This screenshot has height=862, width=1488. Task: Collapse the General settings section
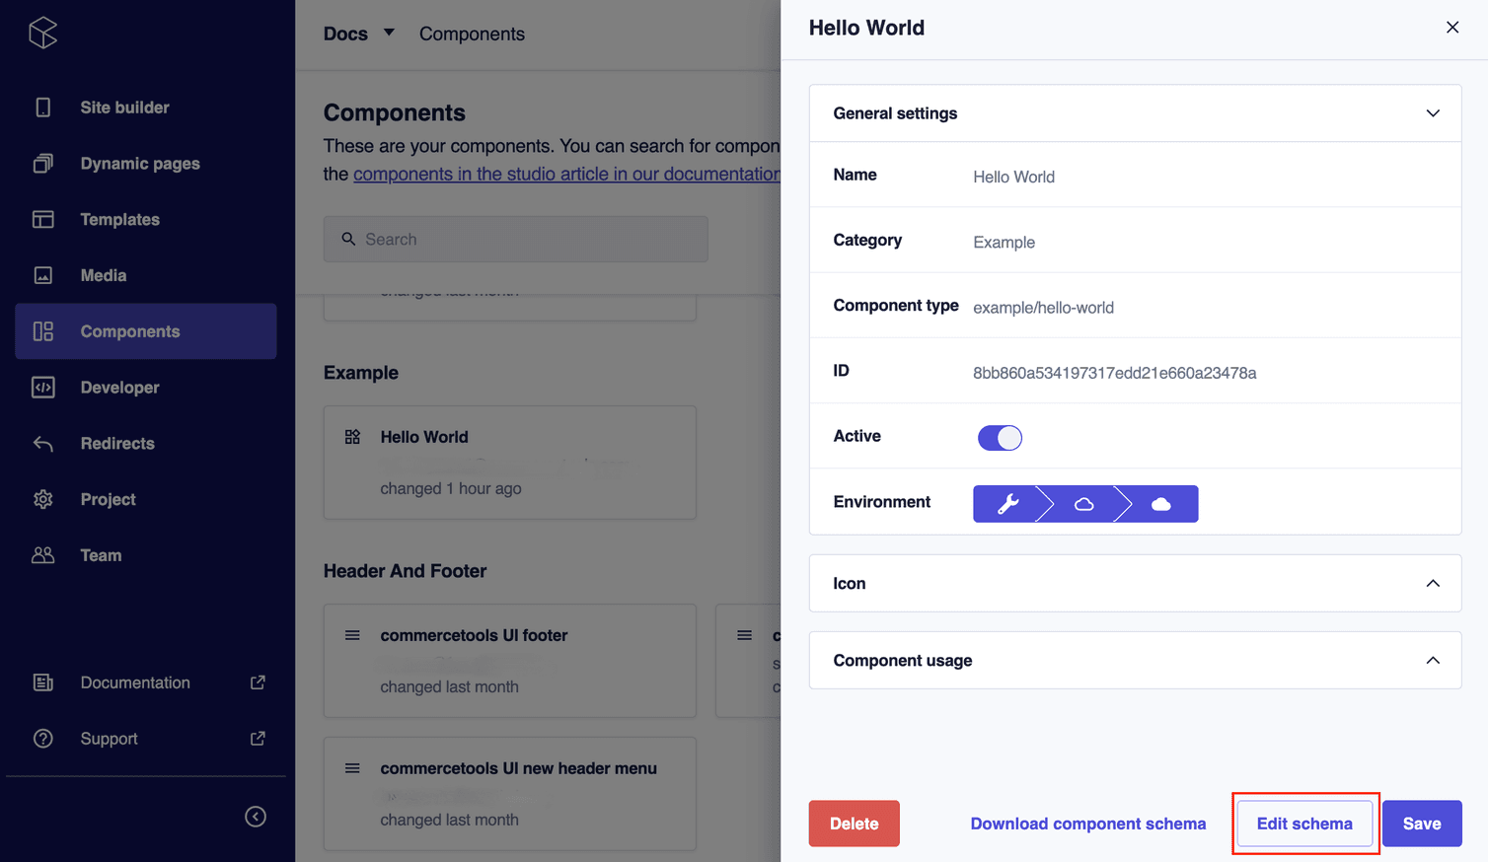click(x=1433, y=113)
